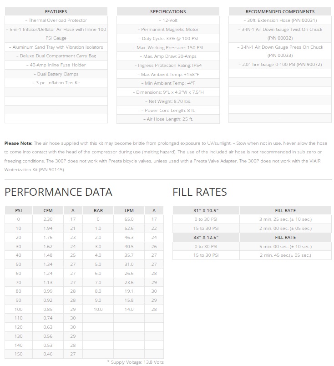The image size is (334, 366).
Task: Click the SPECIFICATIONS table header
Action: tap(168, 11)
